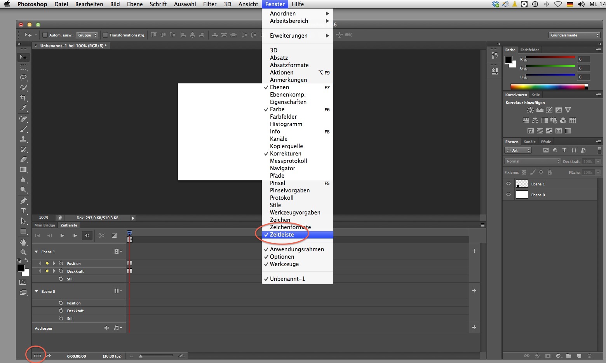Image resolution: width=606 pixels, height=363 pixels.
Task: Select the Move tool in toolbox
Action: coord(23,57)
